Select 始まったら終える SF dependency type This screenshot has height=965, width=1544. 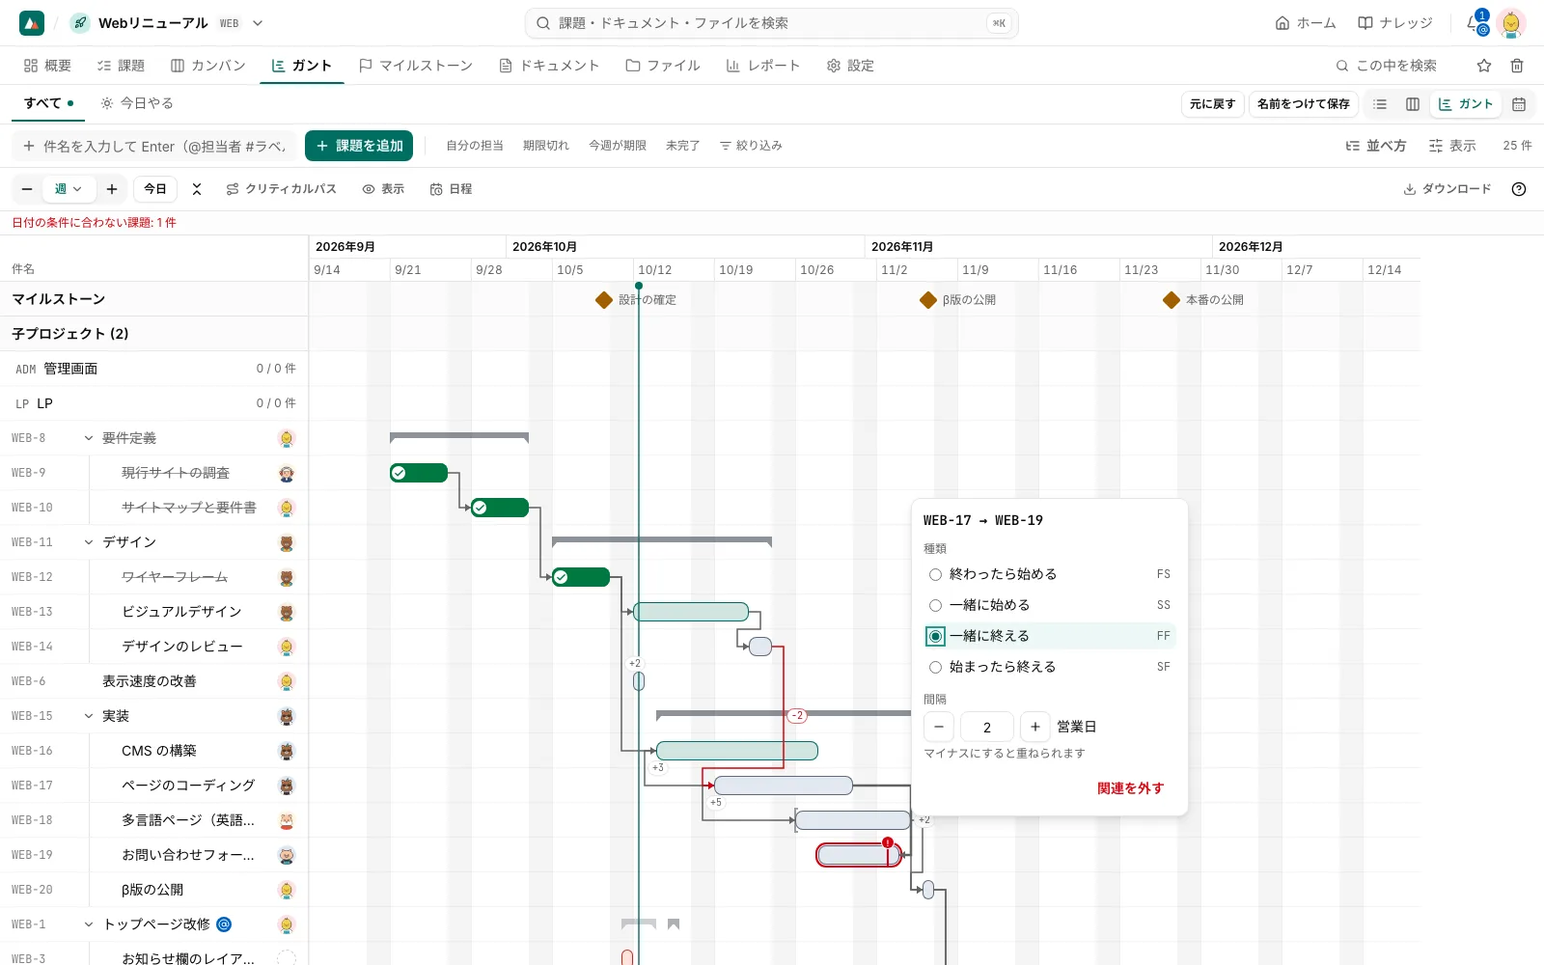[x=1050, y=667]
